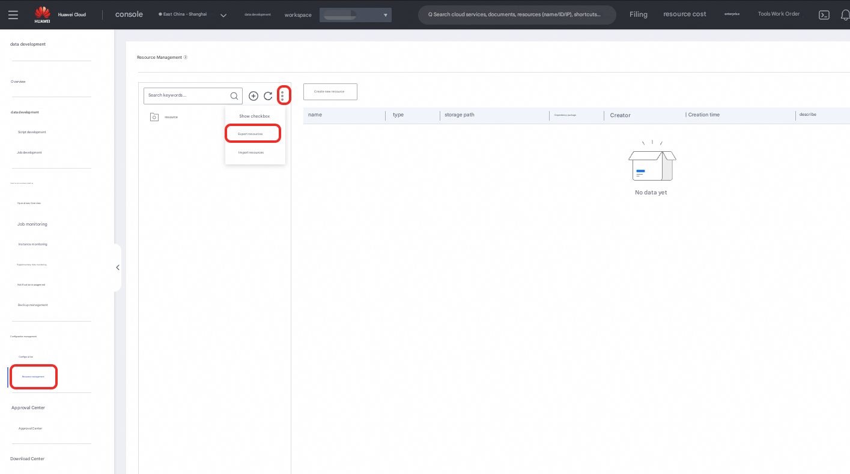850x474 pixels.
Task: Focus the global cloud services search bar
Action: 517,15
